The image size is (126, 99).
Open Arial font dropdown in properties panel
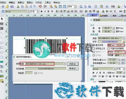tap(114, 69)
